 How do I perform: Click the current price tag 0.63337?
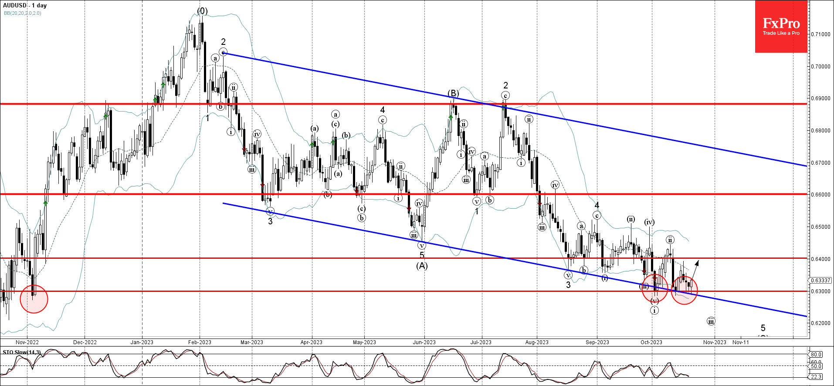pyautogui.click(x=821, y=281)
